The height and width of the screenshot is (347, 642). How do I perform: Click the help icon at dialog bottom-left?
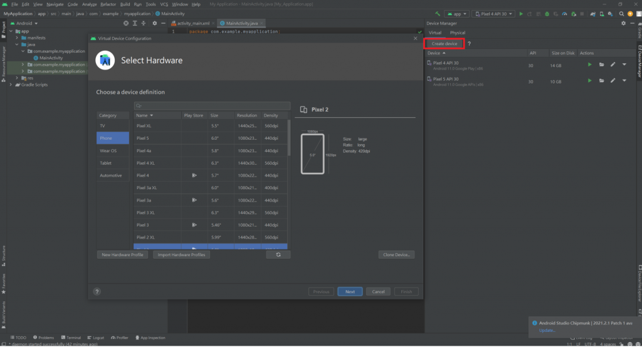pyautogui.click(x=97, y=291)
